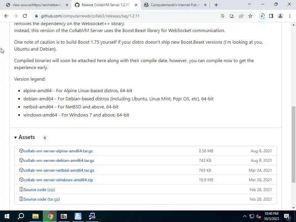Click the Chrome taskbar icon
Screen dimensions: 296x222
[50, 216]
